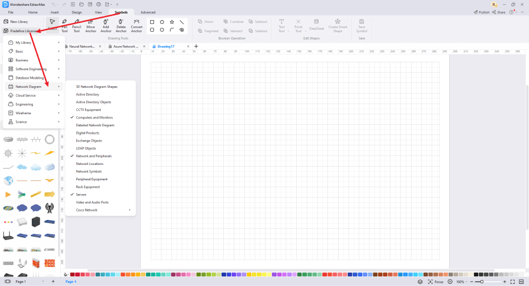Screen dimensions: 529x286
Task: Click the New Library button
Action: click(16, 22)
